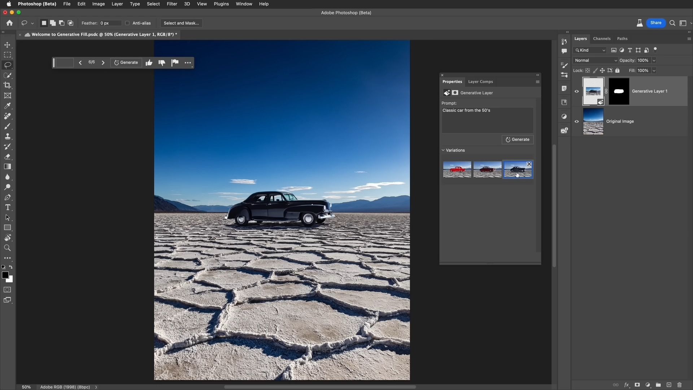Toggle visibility of Original Image layer
Screen dimensions: 693x390
click(x=576, y=121)
